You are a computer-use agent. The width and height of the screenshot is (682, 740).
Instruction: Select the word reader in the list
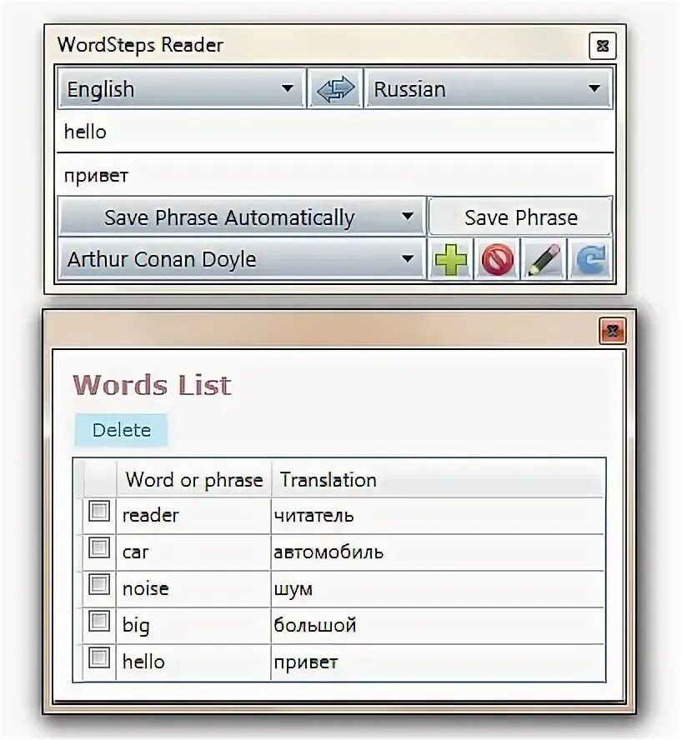(x=150, y=515)
